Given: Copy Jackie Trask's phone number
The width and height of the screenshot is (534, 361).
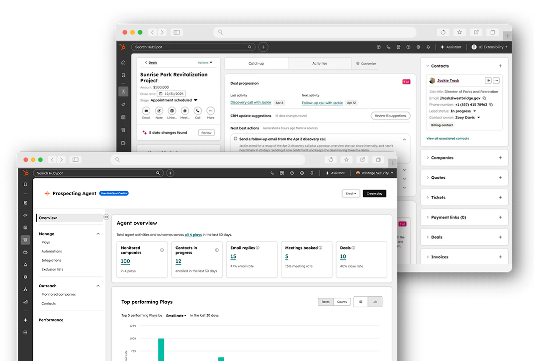Looking at the screenshot, I should coord(491,105).
